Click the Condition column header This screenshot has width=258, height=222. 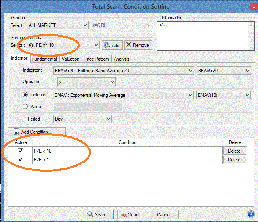pyautogui.click(x=127, y=142)
